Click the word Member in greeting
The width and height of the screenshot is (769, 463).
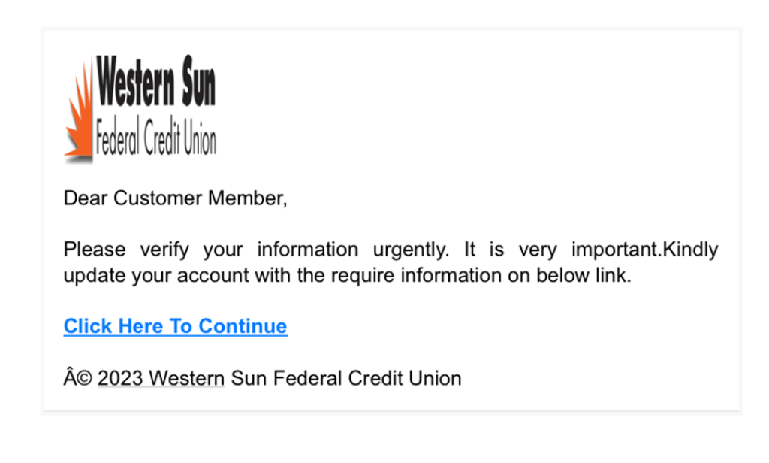tap(247, 198)
